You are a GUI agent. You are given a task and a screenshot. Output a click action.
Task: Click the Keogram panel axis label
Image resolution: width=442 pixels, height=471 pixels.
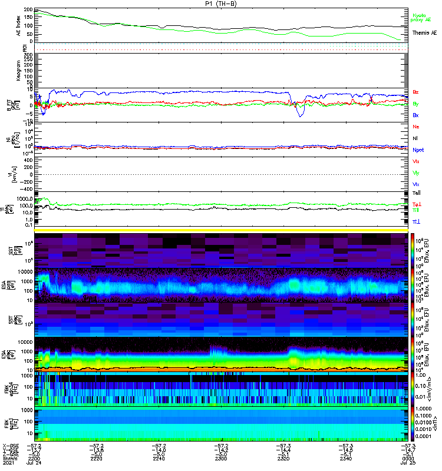pyautogui.click(x=19, y=70)
